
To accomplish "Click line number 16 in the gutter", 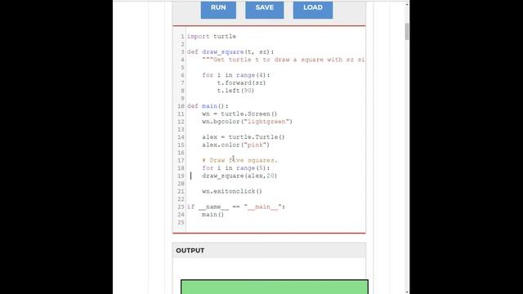I will [181, 153].
